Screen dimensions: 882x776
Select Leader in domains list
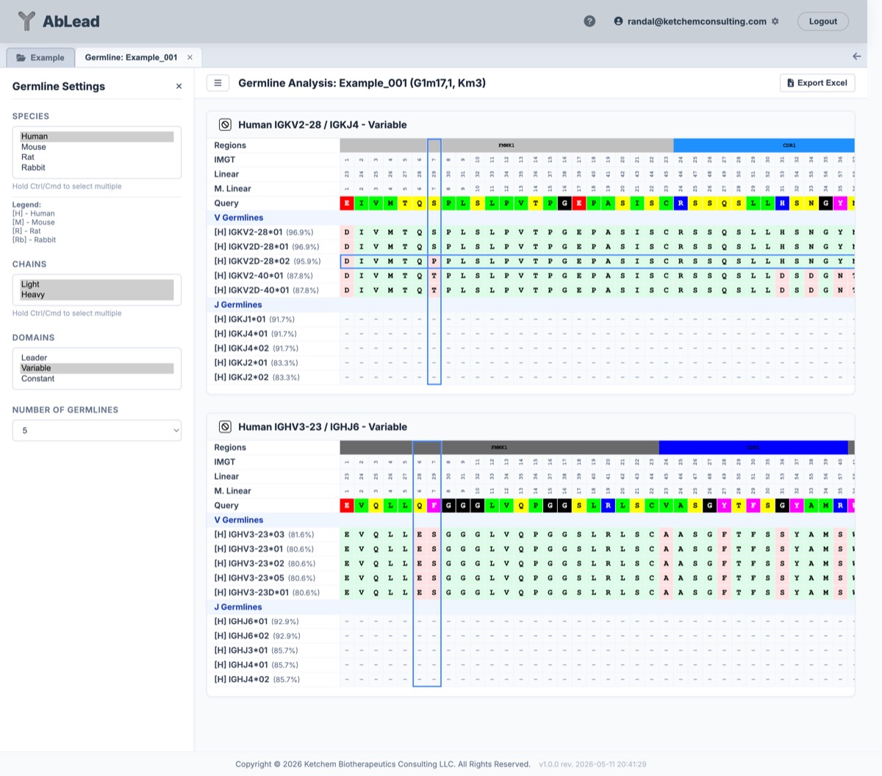point(97,358)
